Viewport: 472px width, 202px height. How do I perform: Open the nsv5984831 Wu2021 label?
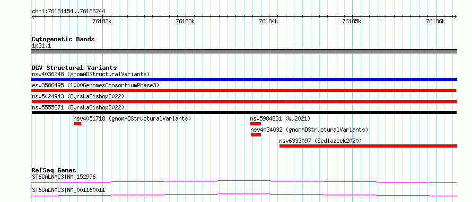[x=280, y=118]
